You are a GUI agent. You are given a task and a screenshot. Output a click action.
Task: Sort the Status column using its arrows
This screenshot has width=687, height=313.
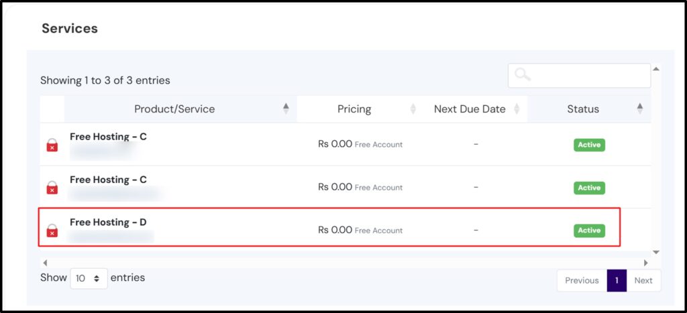pyautogui.click(x=640, y=109)
